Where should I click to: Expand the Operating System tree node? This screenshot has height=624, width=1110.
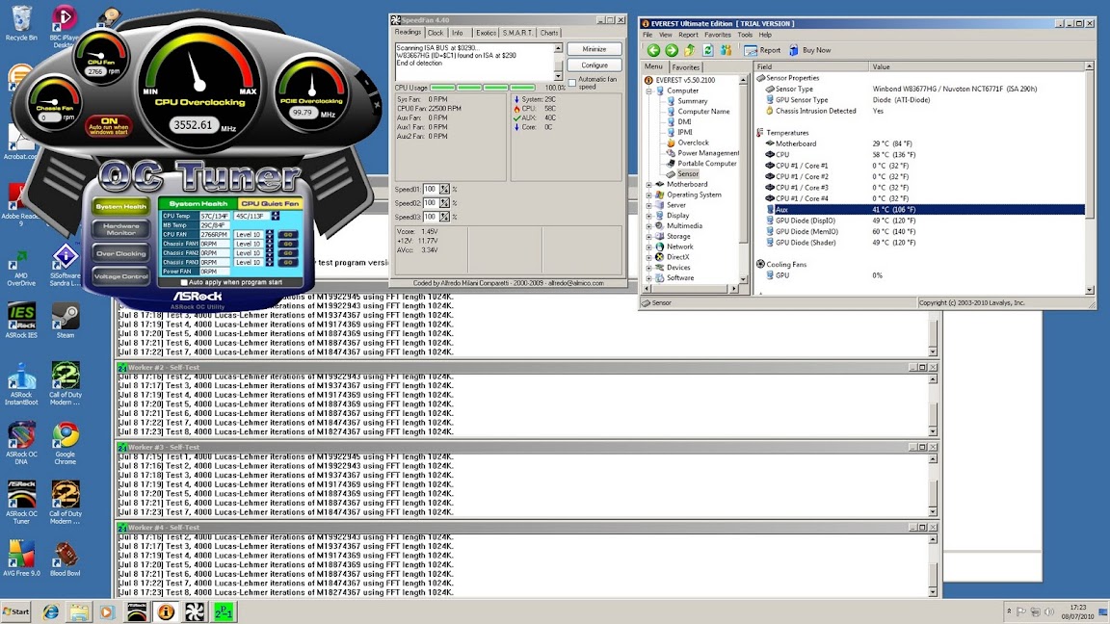pyautogui.click(x=648, y=195)
